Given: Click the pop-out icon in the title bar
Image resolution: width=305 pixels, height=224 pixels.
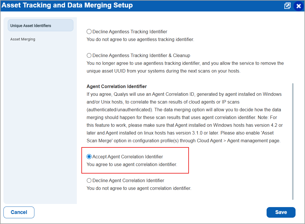Looking at the screenshot, I should click(x=287, y=6).
